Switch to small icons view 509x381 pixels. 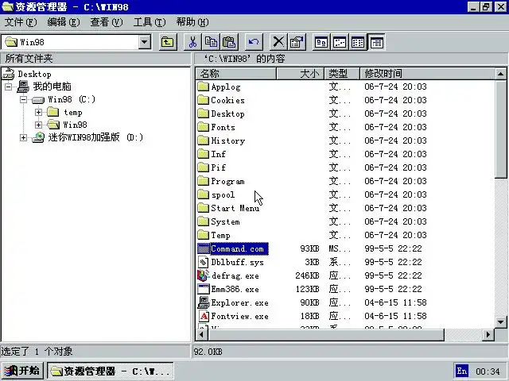point(340,42)
